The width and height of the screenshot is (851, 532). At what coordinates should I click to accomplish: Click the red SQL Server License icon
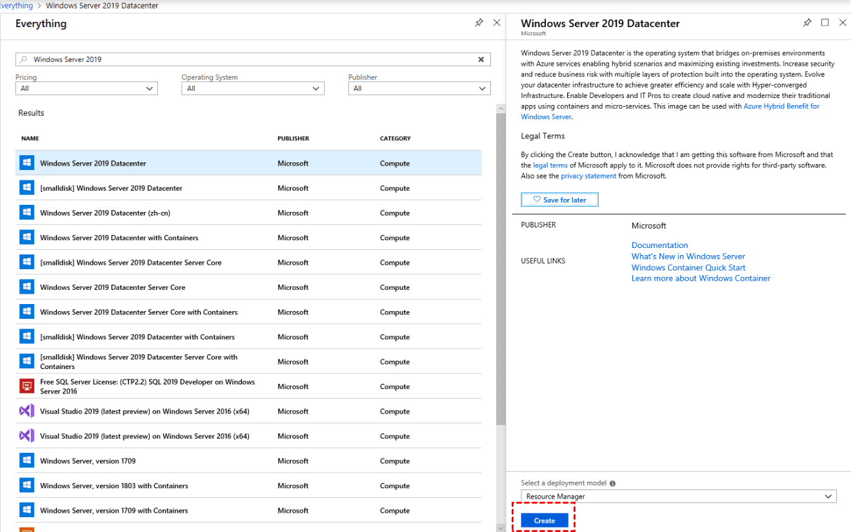pyautogui.click(x=26, y=386)
